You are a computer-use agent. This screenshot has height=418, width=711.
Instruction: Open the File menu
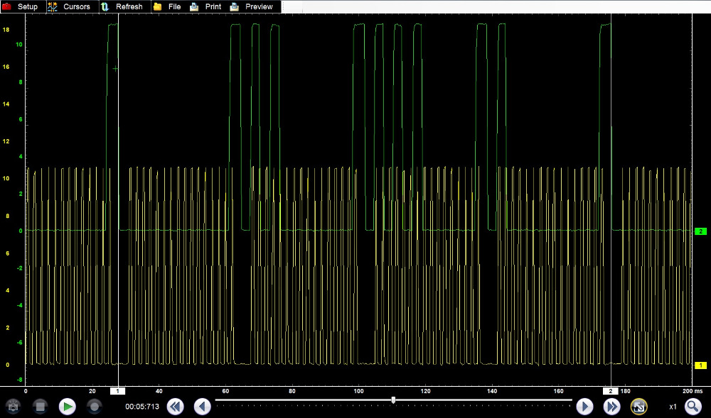click(x=167, y=6)
